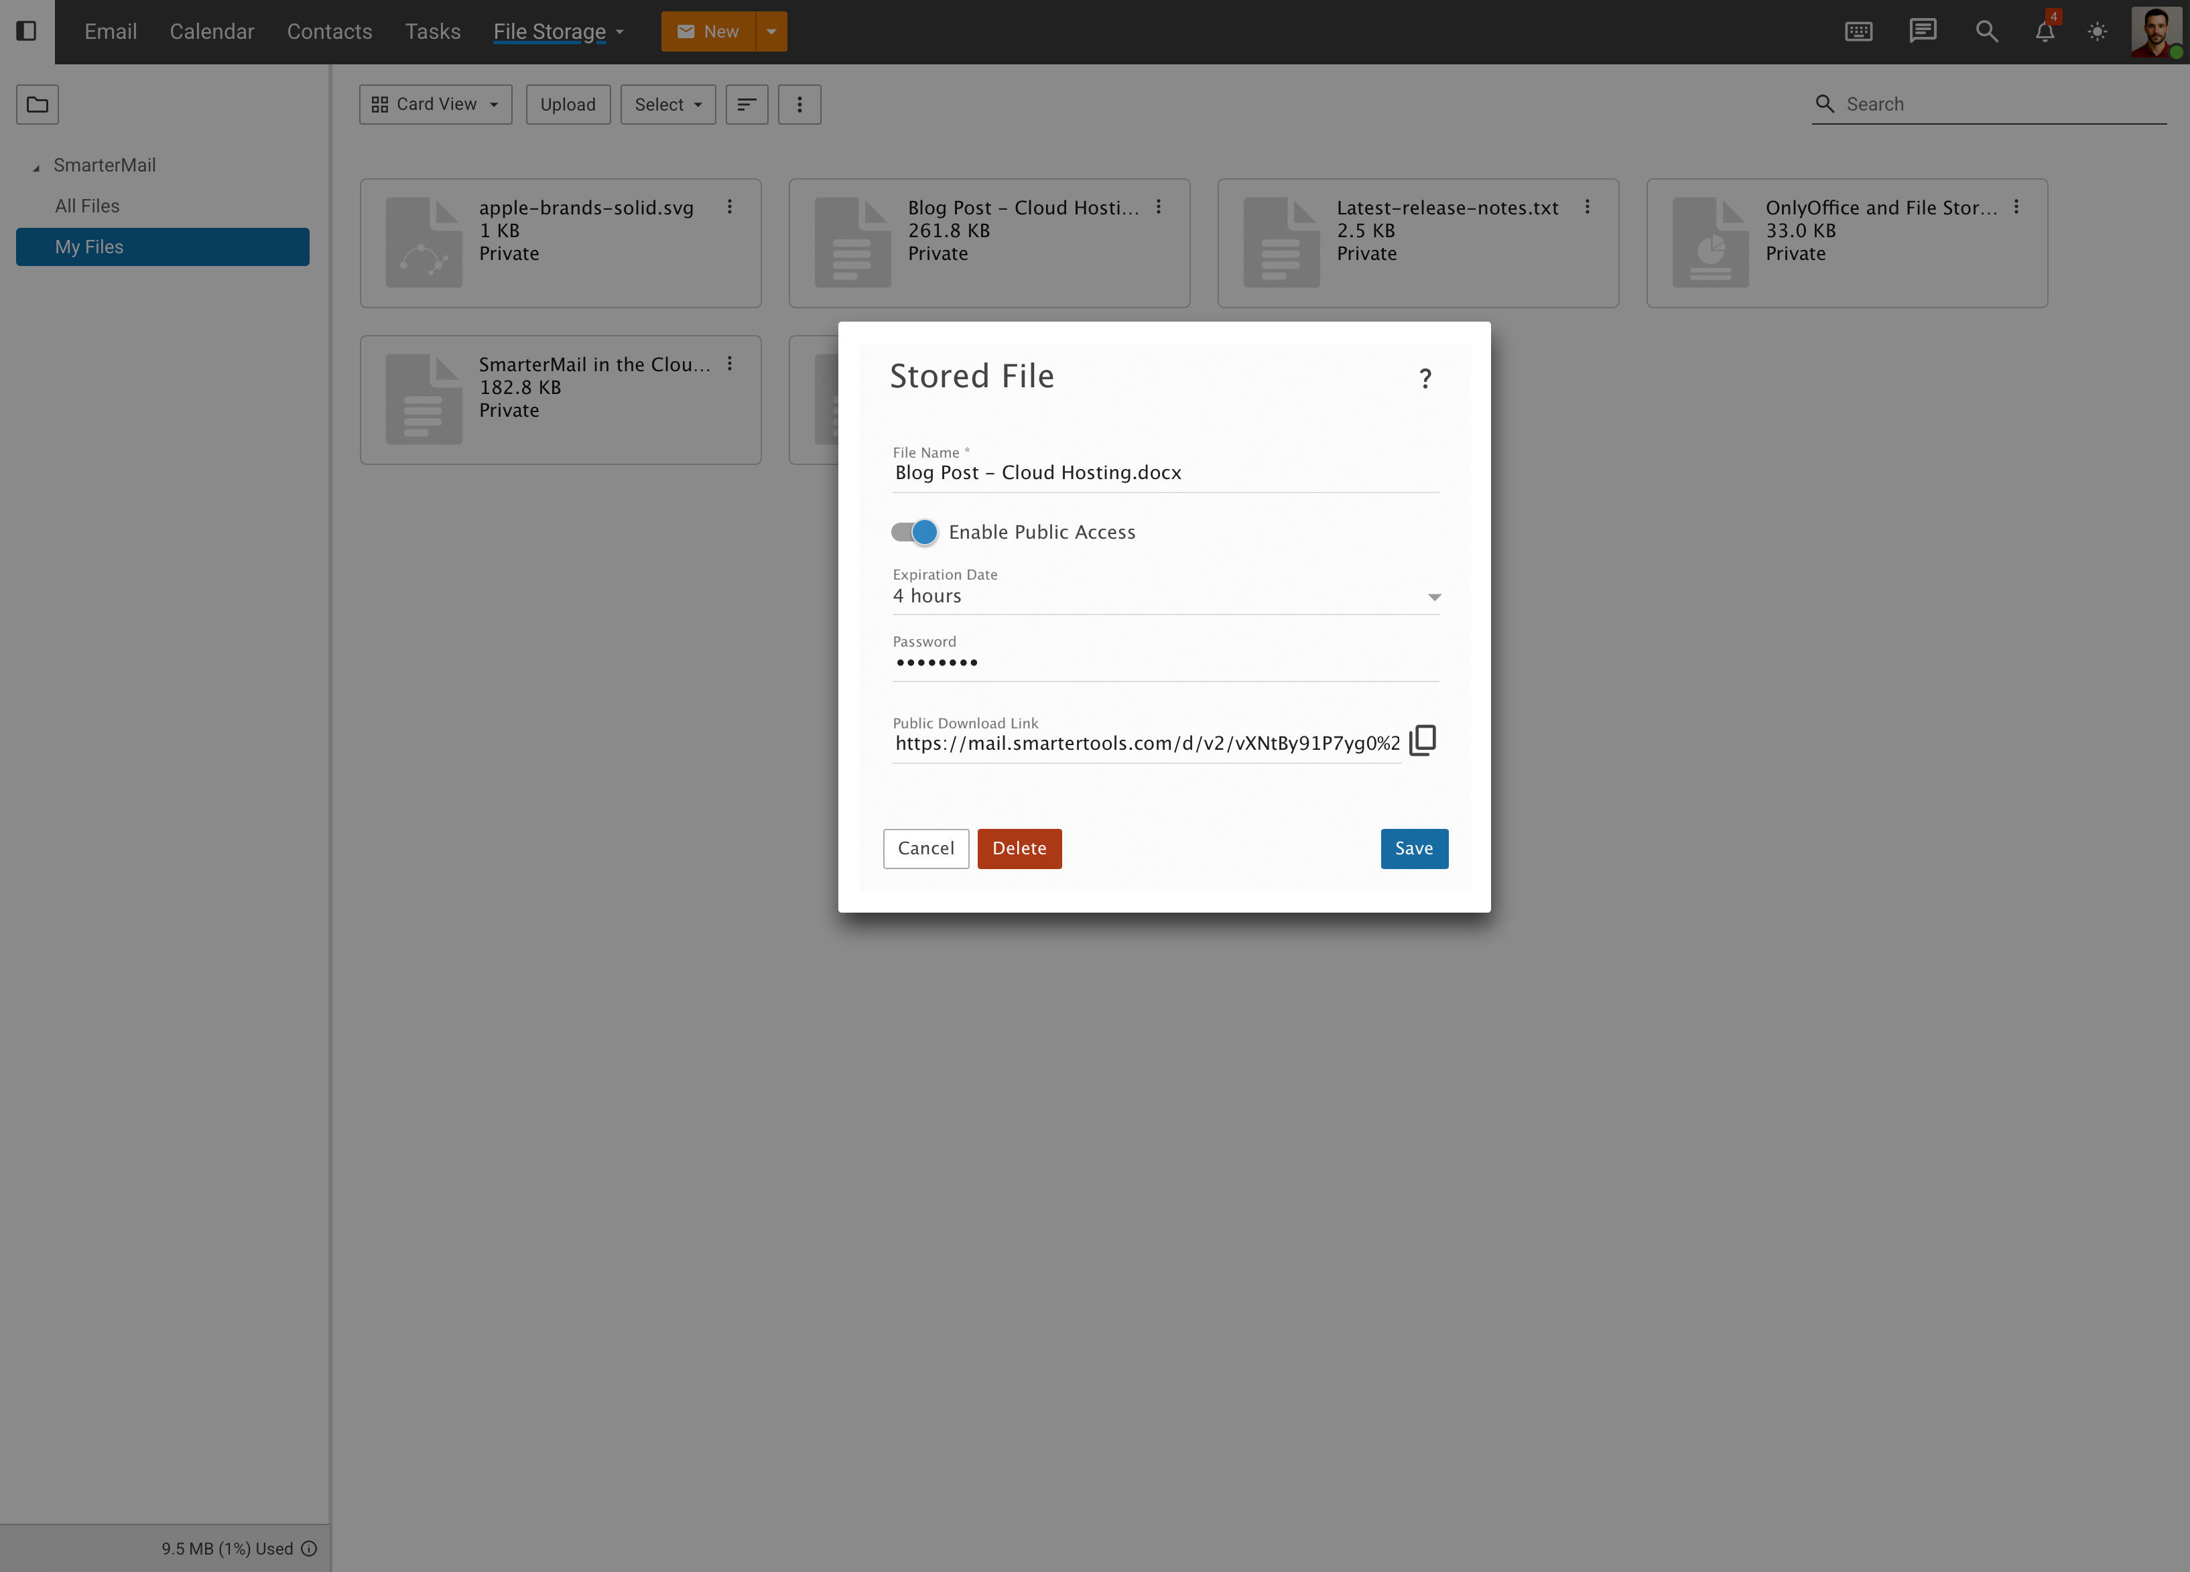Toggle the light/dark theme sun icon

[x=2098, y=32]
